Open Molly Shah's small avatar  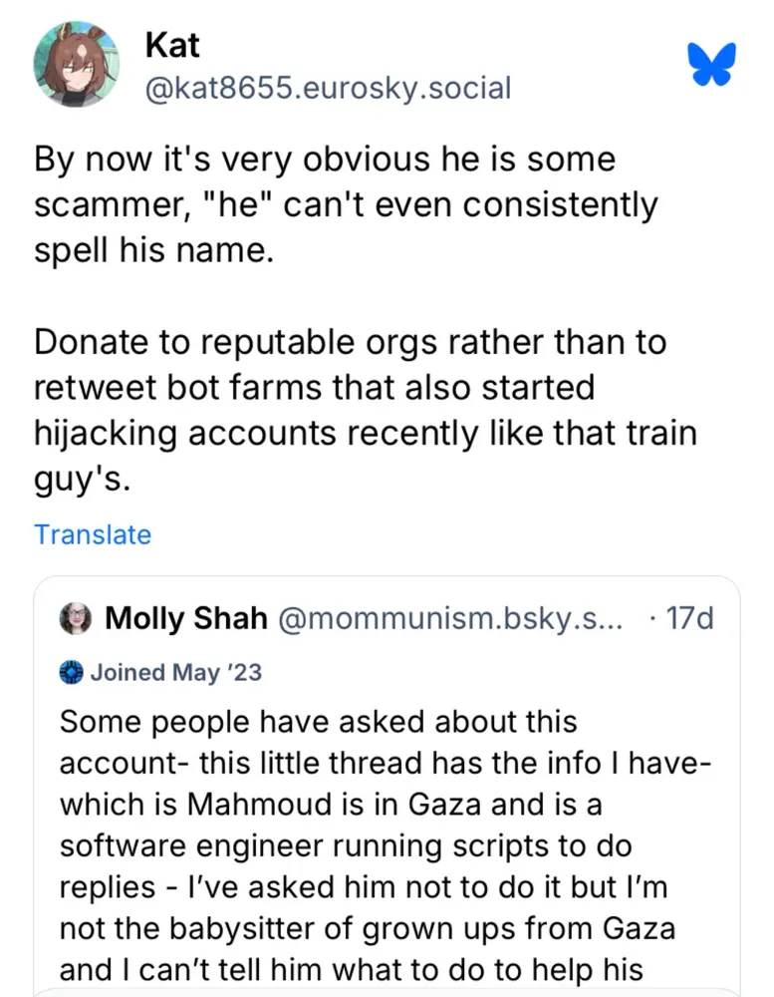click(x=77, y=618)
